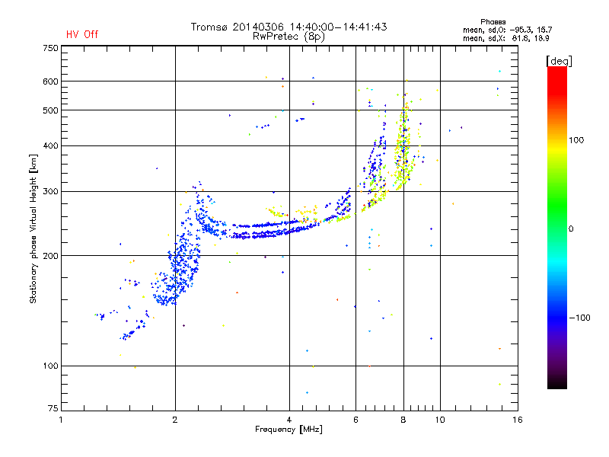The image size is (609, 457).
Task: Click the y-axis tick label "400"
Action: pyautogui.click(x=50, y=146)
